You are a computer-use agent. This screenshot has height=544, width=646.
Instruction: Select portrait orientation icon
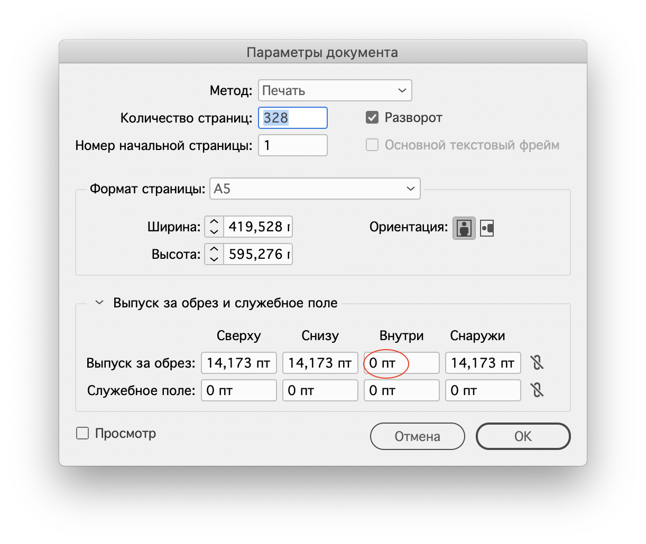[x=464, y=228]
